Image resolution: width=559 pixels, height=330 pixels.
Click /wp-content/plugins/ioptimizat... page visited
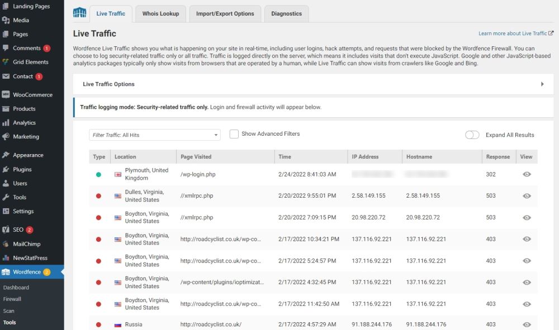point(222,283)
